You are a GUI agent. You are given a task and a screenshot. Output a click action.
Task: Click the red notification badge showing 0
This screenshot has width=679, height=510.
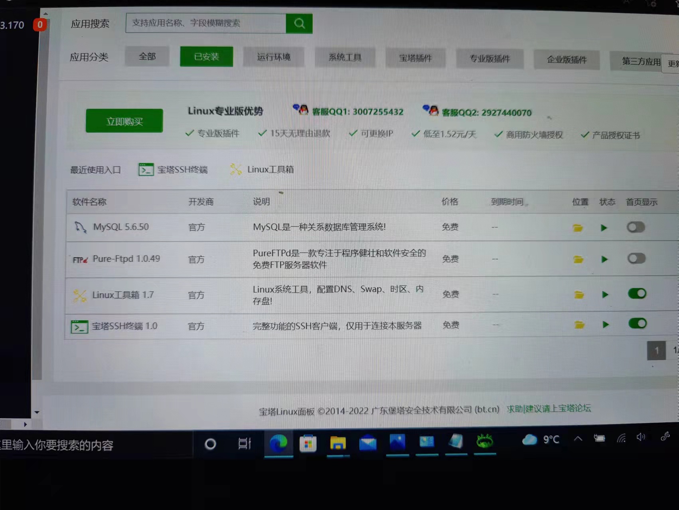(x=39, y=25)
